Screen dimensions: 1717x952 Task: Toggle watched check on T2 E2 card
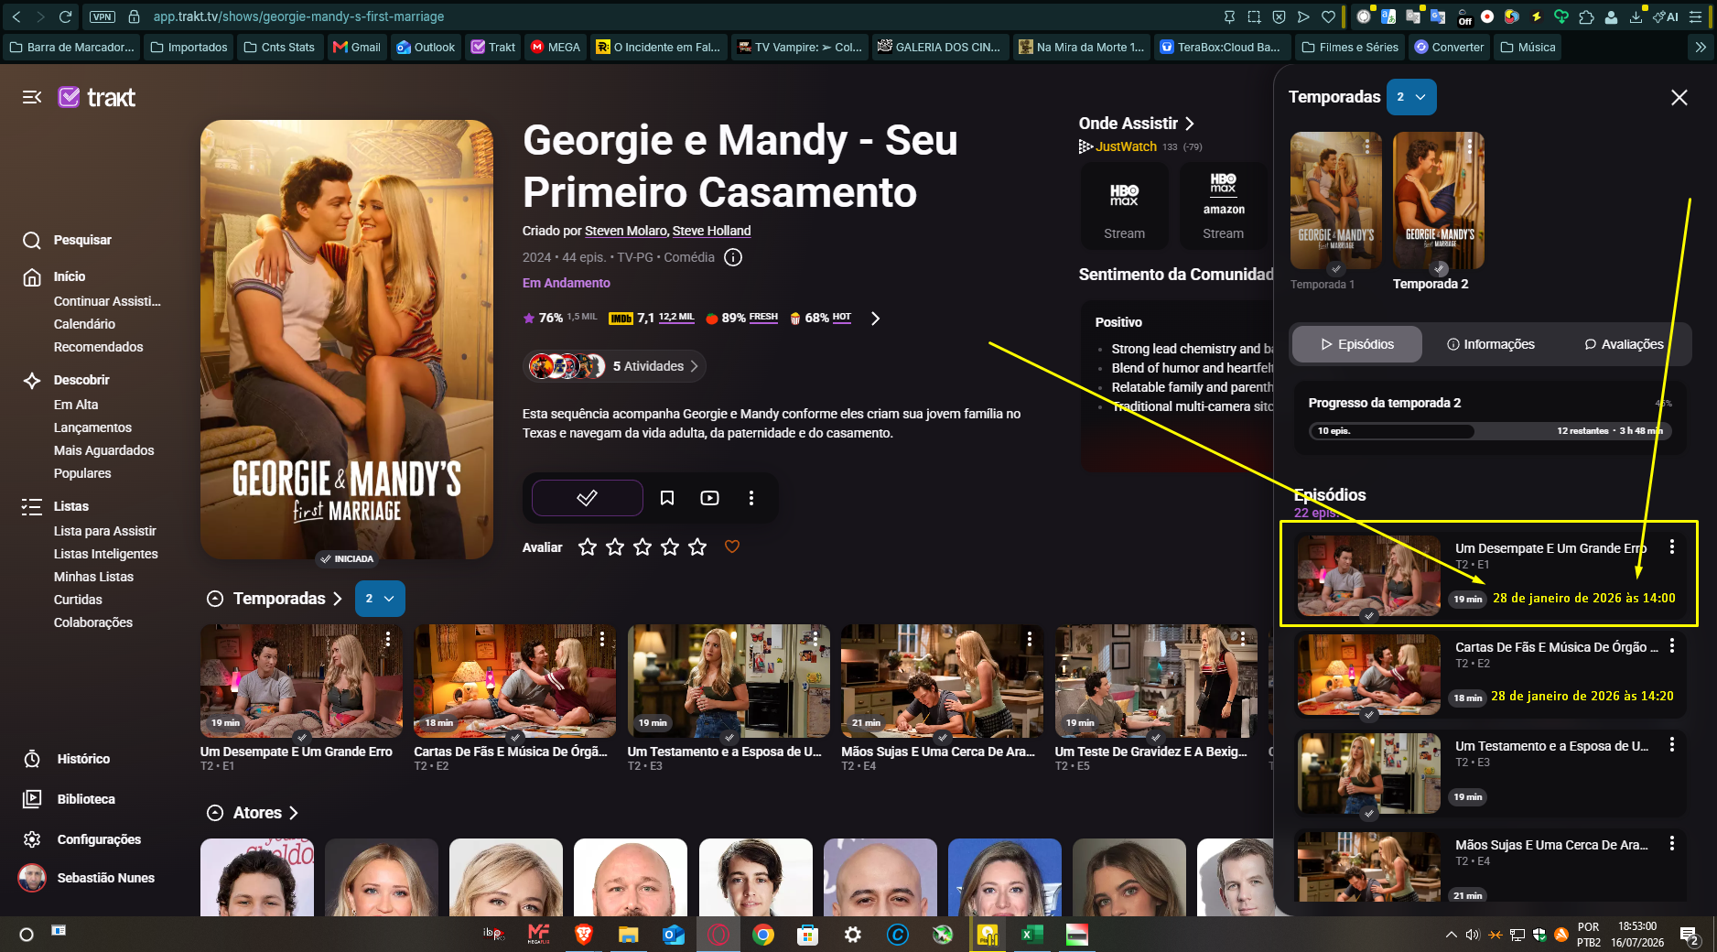(x=515, y=737)
